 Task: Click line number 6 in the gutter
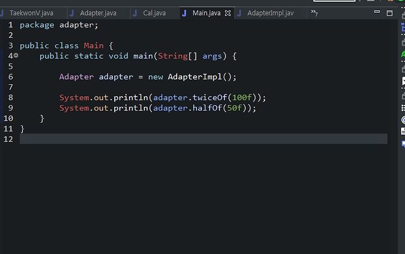pyautogui.click(x=10, y=76)
